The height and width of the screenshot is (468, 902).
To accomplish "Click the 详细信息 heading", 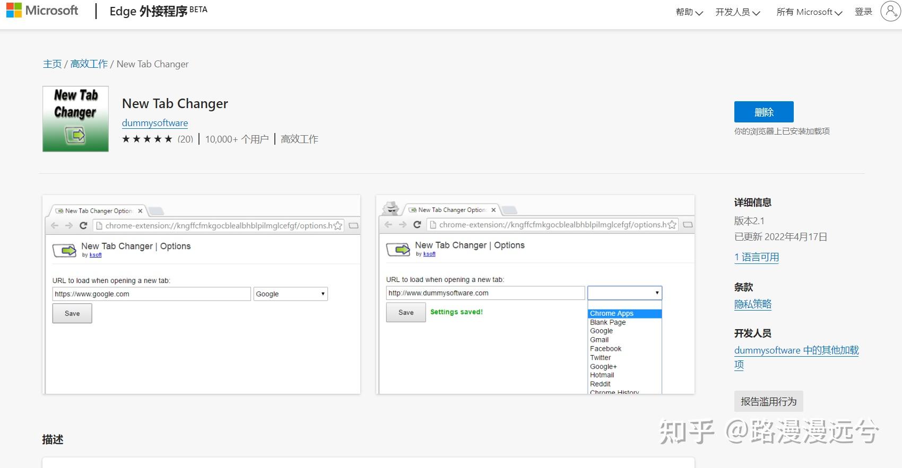I will pyautogui.click(x=753, y=202).
